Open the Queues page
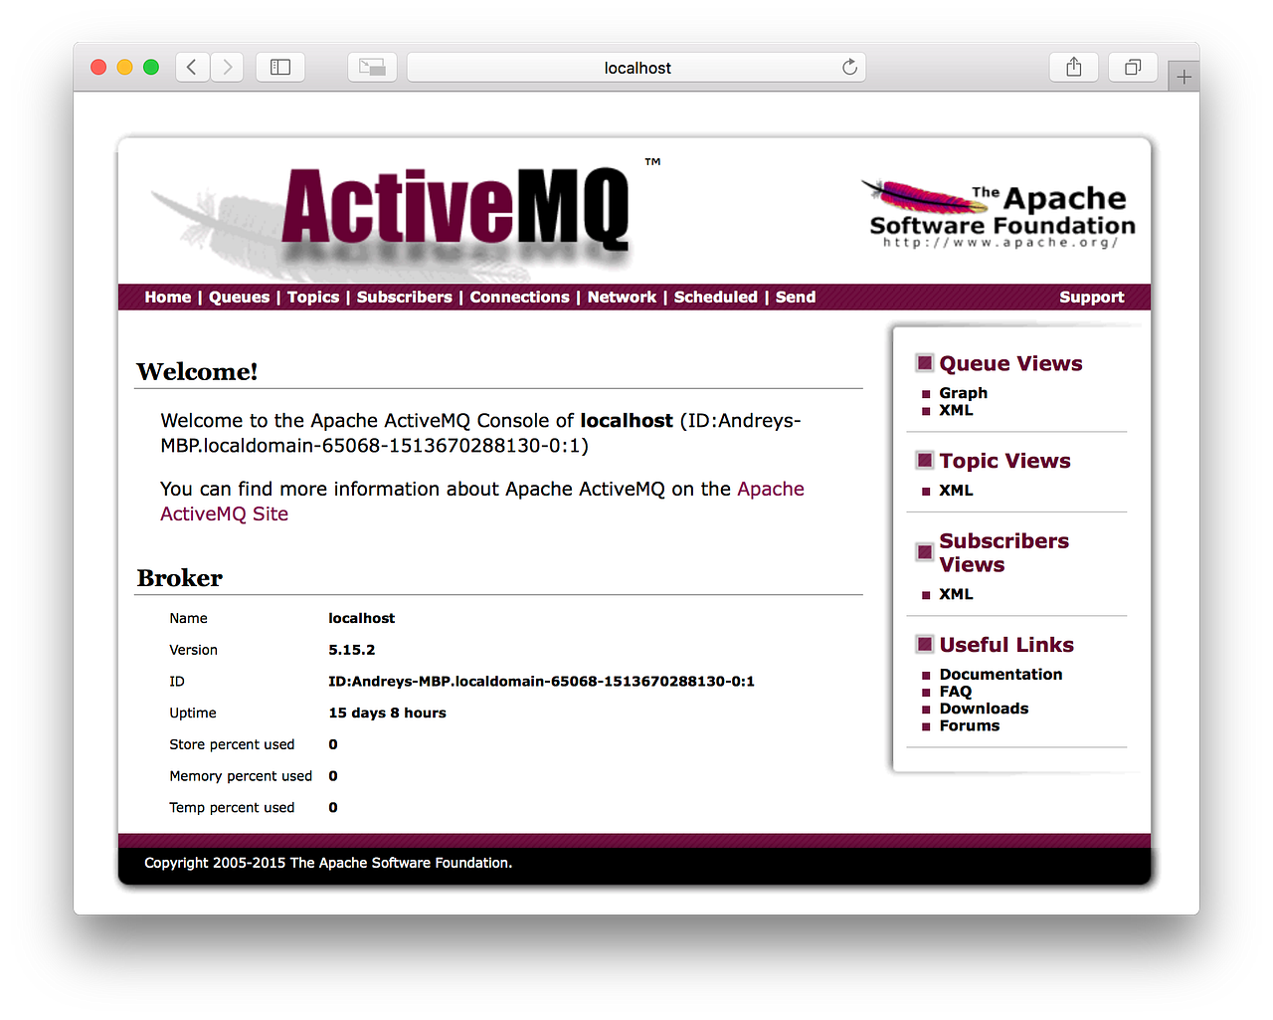1273x1020 pixels. click(x=239, y=297)
